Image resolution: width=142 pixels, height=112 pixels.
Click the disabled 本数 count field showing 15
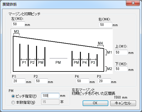[x=50, y=102]
